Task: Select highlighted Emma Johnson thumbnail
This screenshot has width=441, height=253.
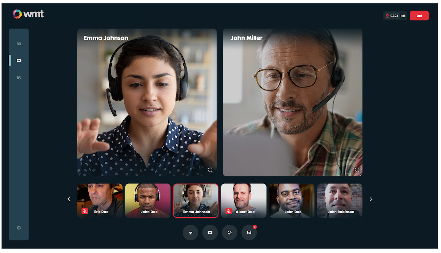Action: pyautogui.click(x=196, y=200)
